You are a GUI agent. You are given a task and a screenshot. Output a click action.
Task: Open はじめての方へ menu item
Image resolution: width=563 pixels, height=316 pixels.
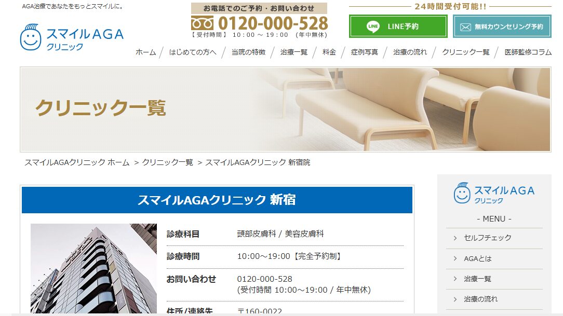(193, 52)
